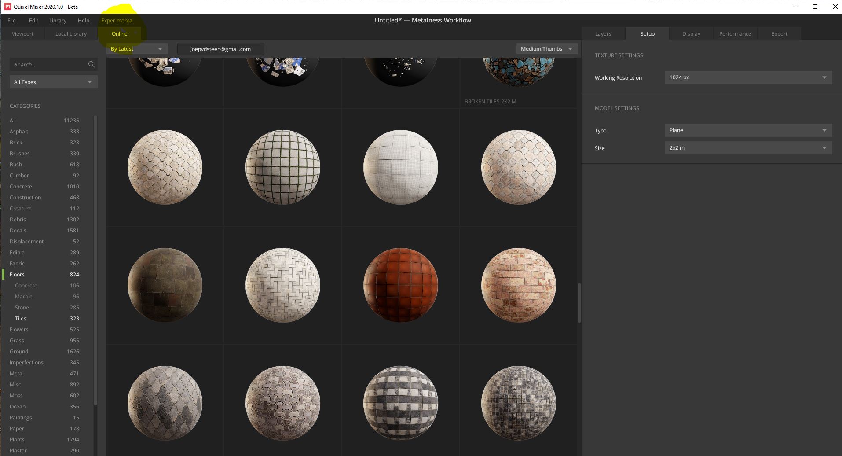Screen dimensions: 842x456
Task: Open the Export tab
Action: pos(779,33)
